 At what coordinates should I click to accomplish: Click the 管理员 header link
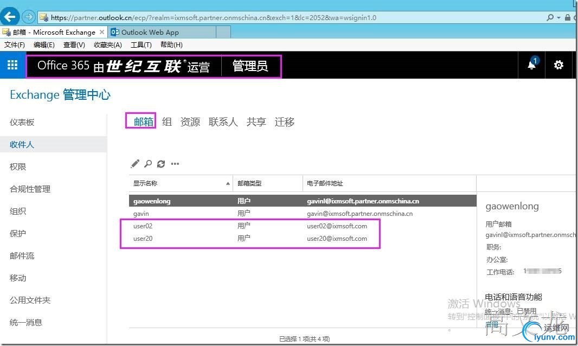tap(251, 66)
